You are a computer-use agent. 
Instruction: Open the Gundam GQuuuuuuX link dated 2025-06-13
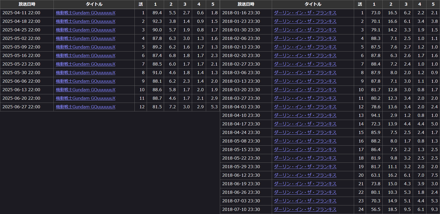85,90
